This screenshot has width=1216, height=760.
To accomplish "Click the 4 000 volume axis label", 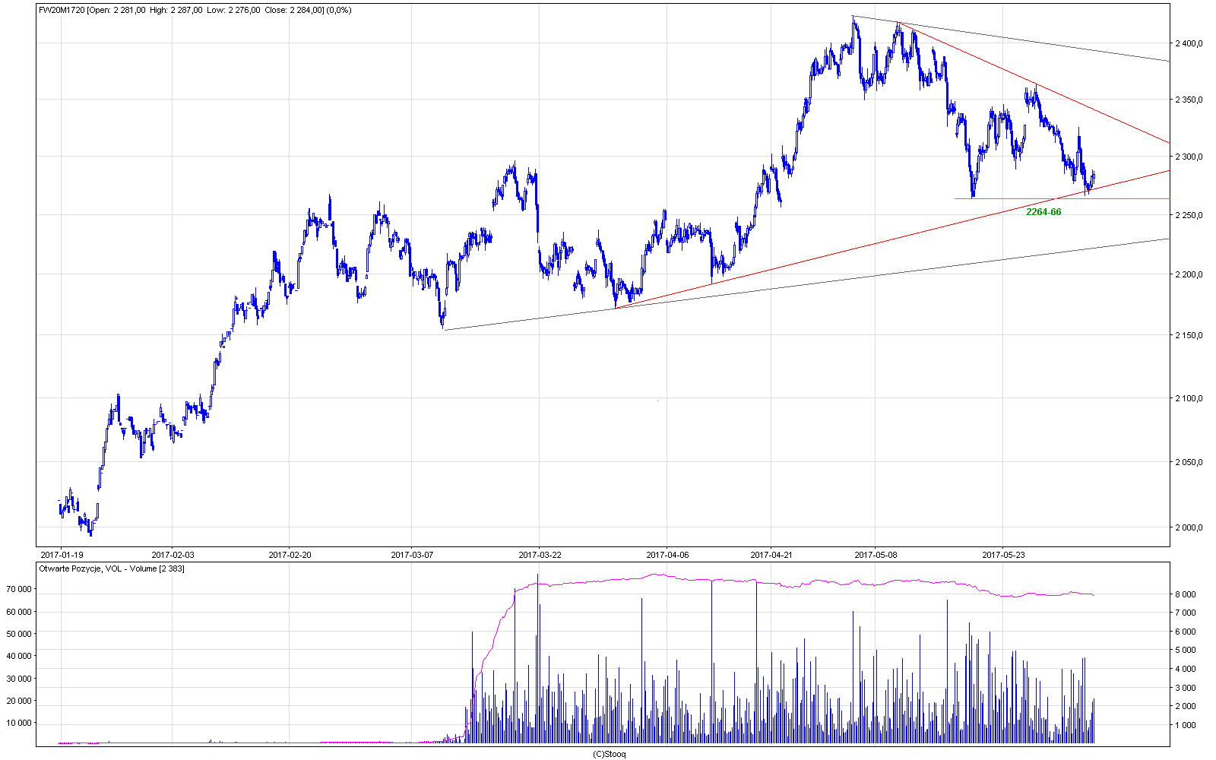I will (x=1186, y=669).
